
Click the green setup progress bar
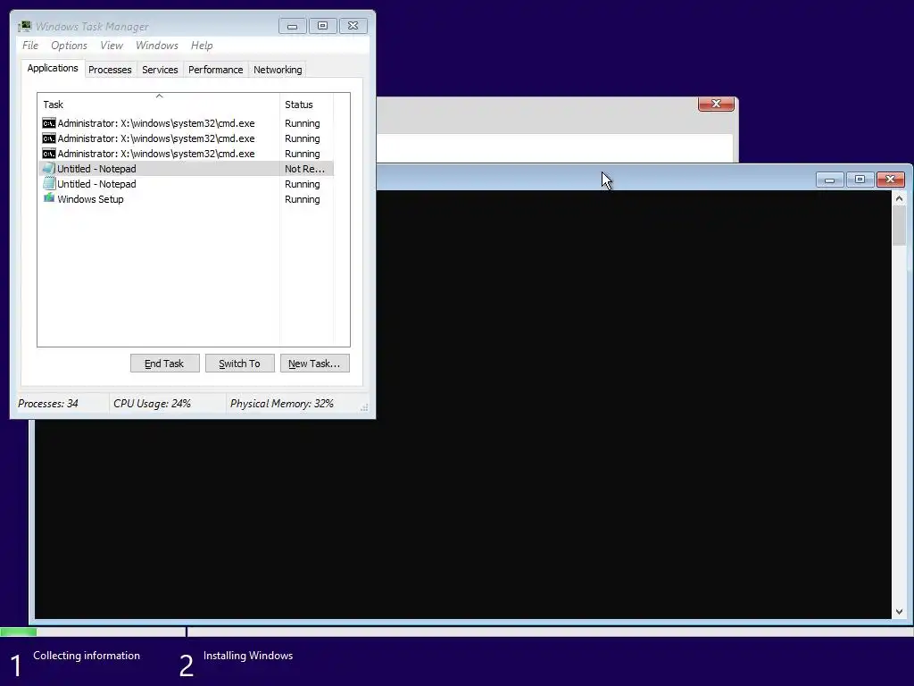pyautogui.click(x=18, y=632)
